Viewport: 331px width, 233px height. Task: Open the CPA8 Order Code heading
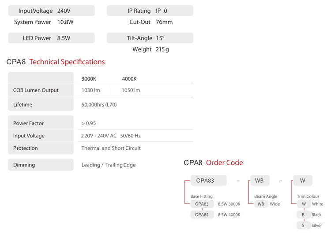(213, 163)
